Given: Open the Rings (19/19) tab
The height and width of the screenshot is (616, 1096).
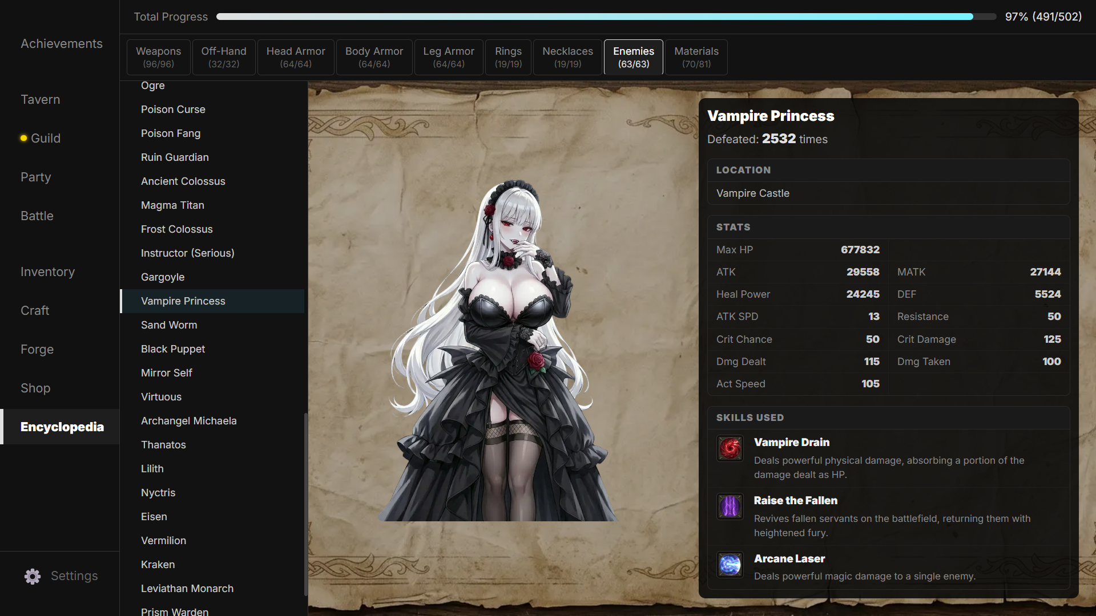Looking at the screenshot, I should point(509,57).
